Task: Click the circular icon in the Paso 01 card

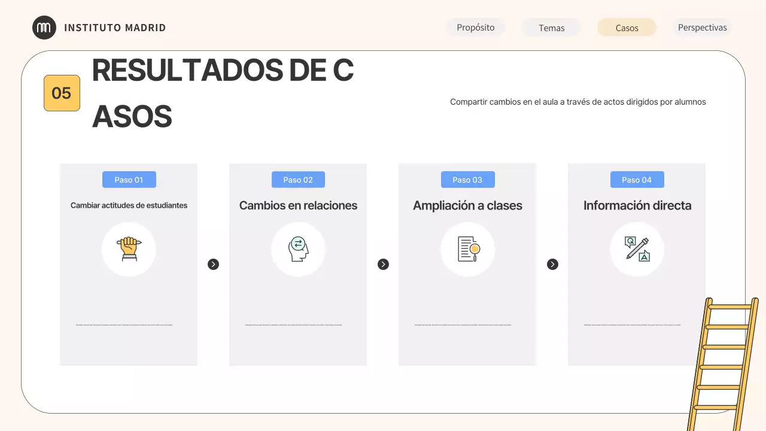Action: 129,249
